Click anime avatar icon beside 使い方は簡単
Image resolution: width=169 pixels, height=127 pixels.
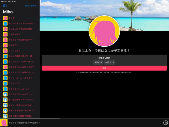click(5, 100)
